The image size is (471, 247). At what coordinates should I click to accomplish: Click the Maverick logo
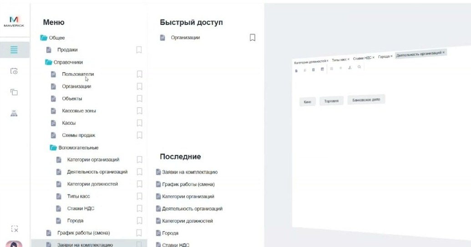pyautogui.click(x=14, y=22)
